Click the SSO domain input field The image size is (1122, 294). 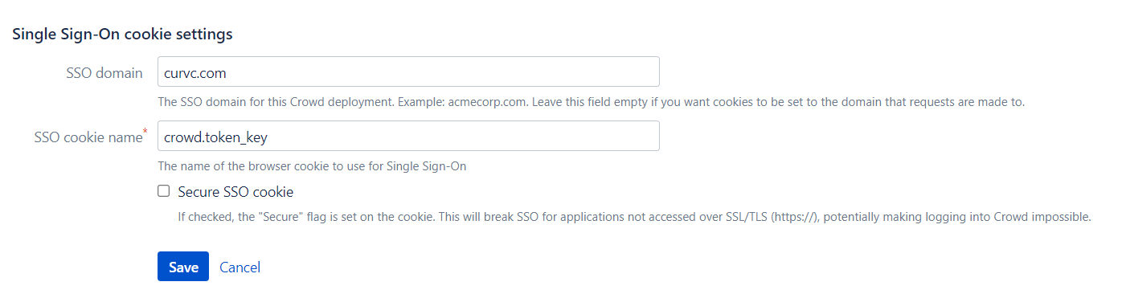408,71
